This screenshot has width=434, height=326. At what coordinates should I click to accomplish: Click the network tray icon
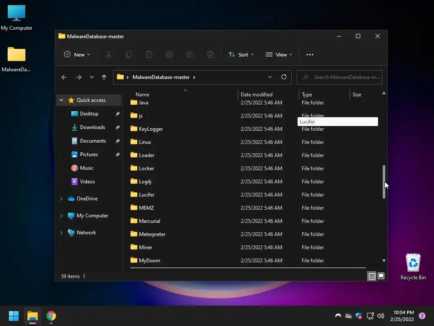click(370, 316)
